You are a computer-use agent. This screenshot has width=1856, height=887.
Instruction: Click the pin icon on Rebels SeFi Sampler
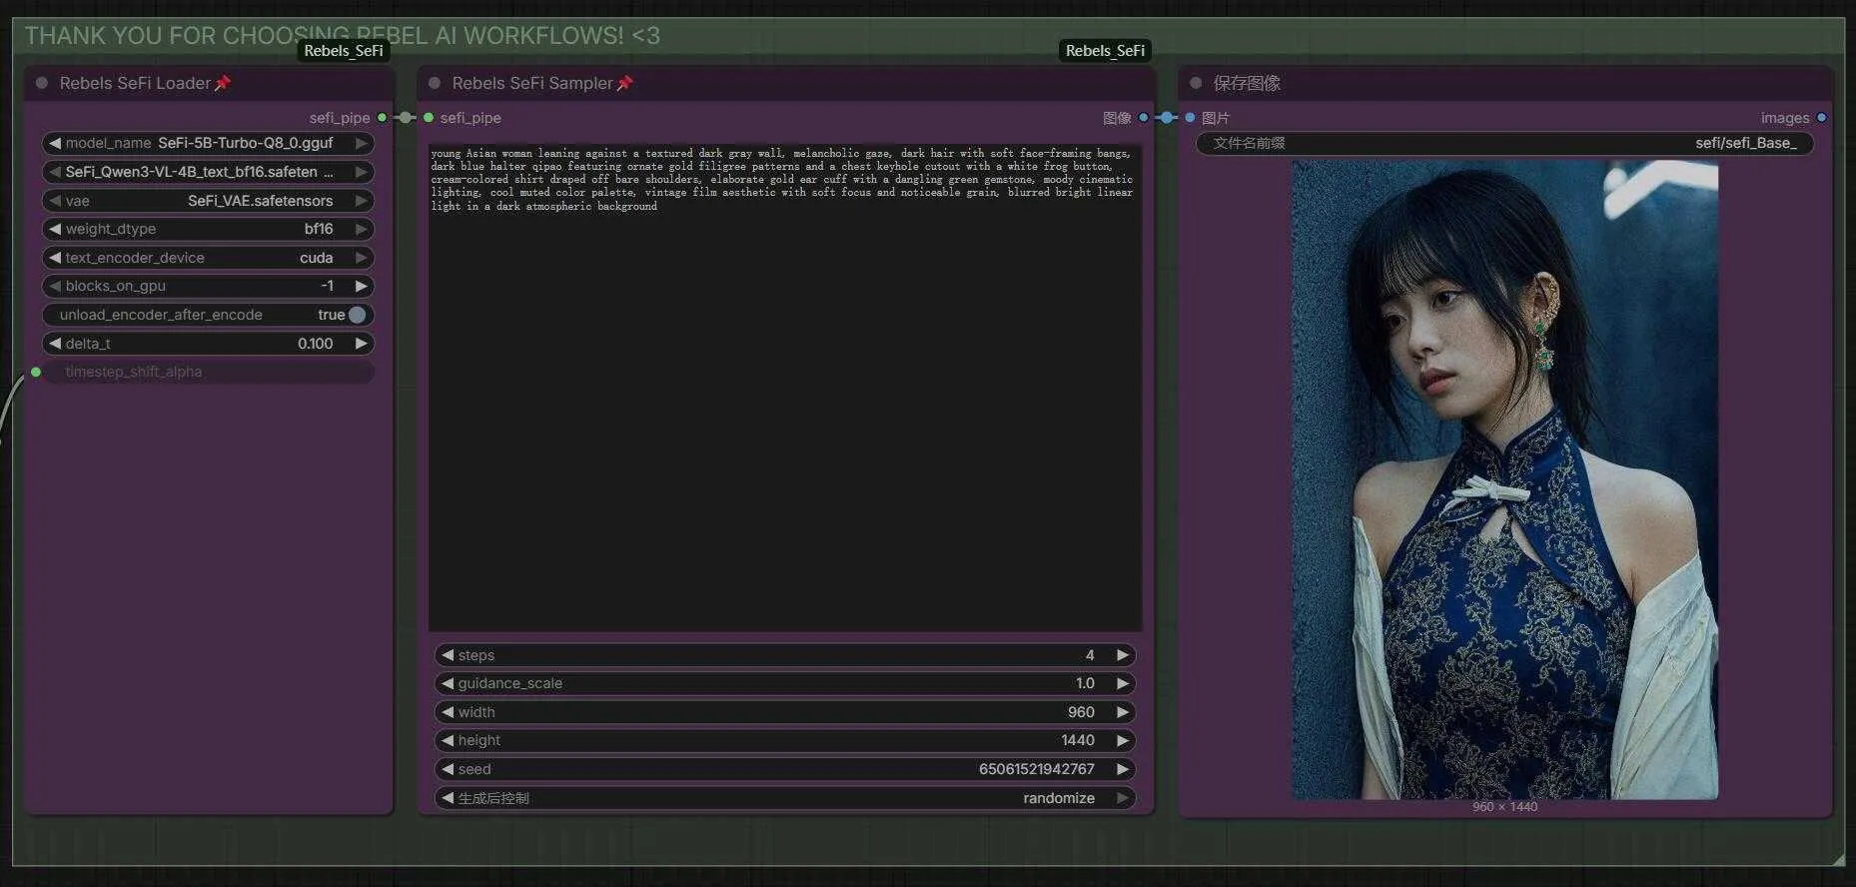coord(625,83)
